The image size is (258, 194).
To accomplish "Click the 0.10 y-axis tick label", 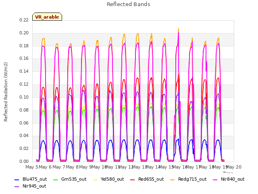I will 24,97.
